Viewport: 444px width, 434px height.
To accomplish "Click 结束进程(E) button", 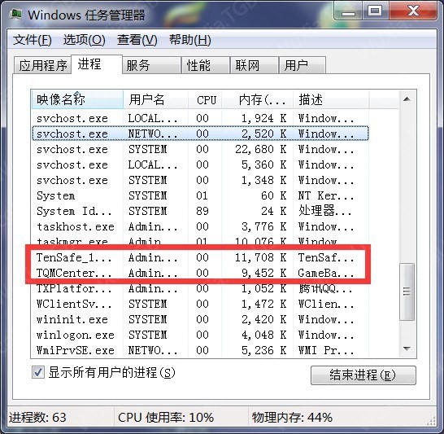I will [363, 375].
